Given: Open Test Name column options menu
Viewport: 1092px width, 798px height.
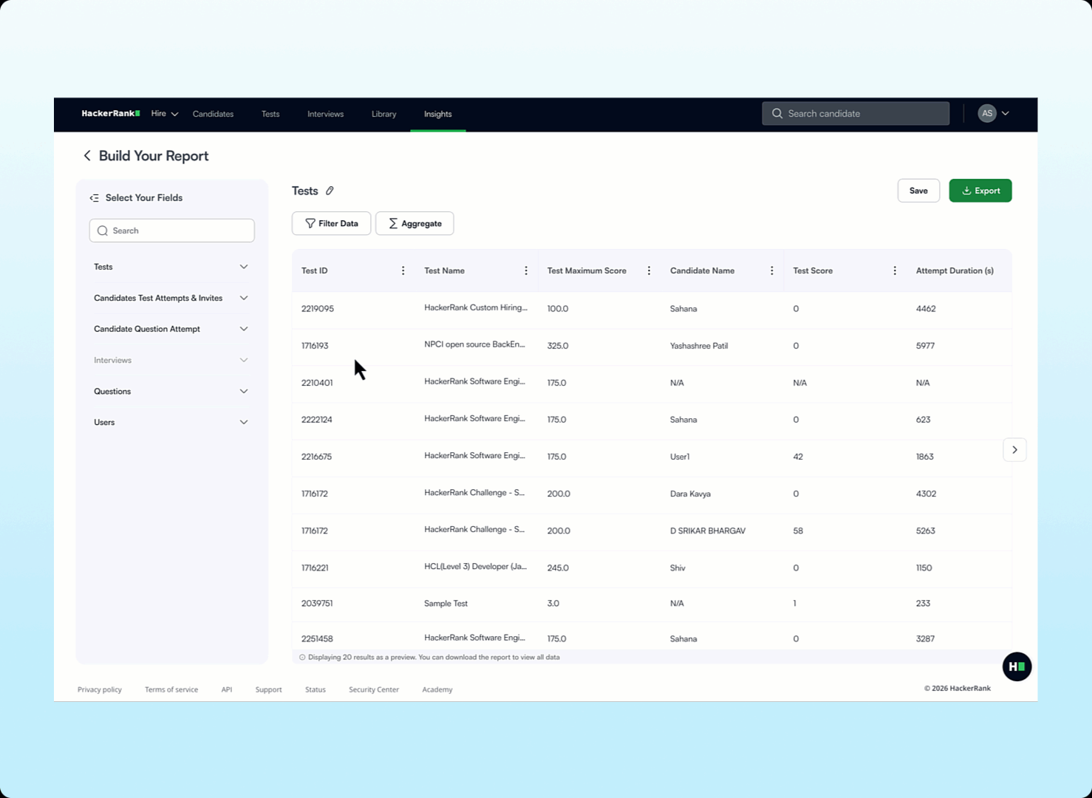Looking at the screenshot, I should coord(526,271).
